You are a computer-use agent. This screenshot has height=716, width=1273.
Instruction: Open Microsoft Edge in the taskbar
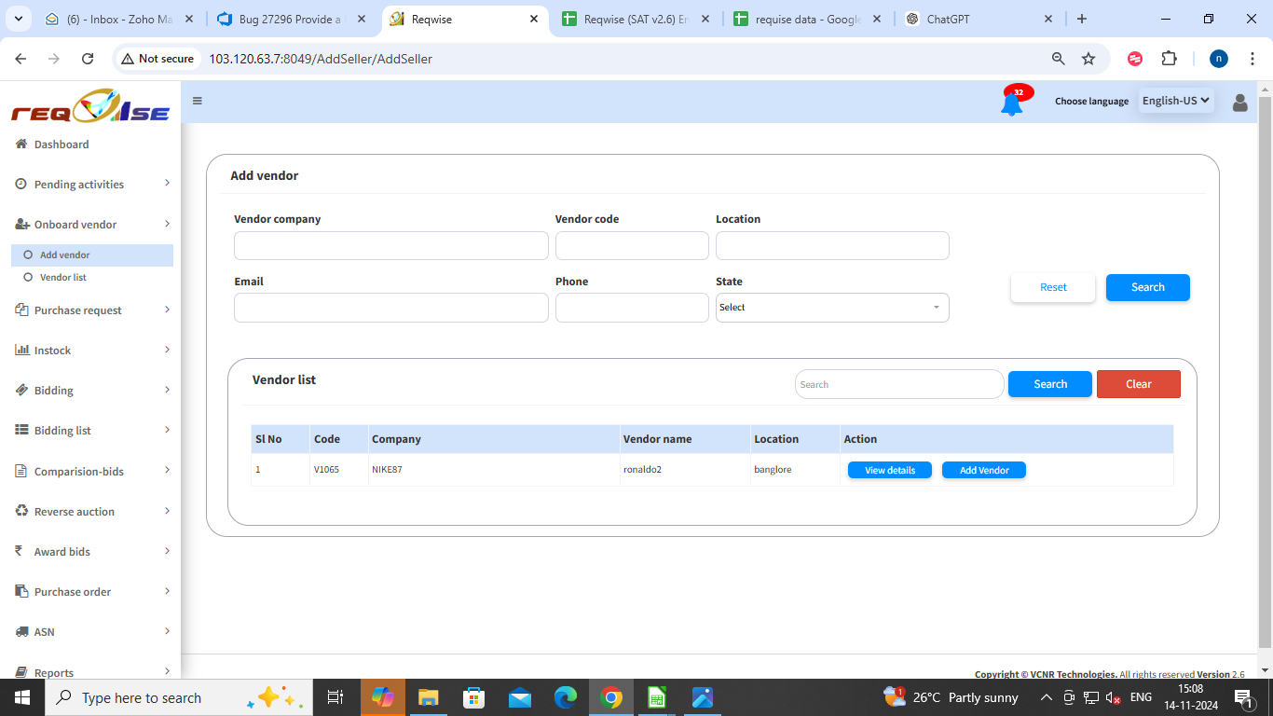coord(566,697)
